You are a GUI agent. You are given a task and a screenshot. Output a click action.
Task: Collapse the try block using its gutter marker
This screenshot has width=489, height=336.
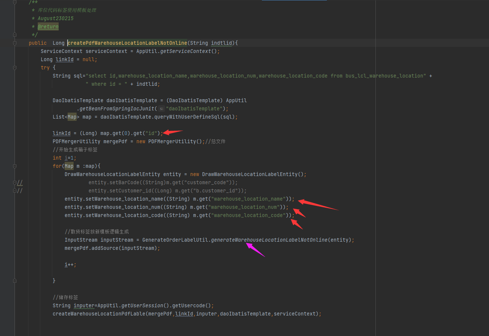pos(15,67)
